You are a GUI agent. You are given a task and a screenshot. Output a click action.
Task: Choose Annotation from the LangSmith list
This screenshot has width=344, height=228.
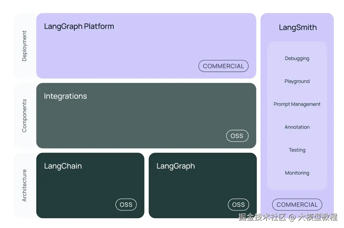pyautogui.click(x=297, y=127)
